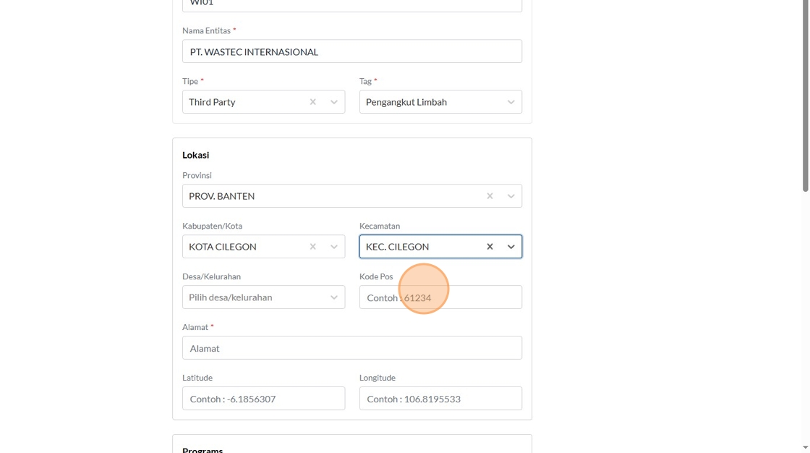This screenshot has height=453, width=810.
Task: Click the Nama Entitas text field
Action: click(351, 51)
